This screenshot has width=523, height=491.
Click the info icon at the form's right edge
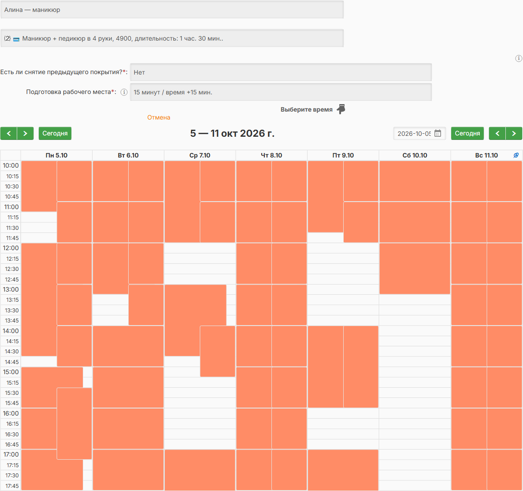coord(519,58)
